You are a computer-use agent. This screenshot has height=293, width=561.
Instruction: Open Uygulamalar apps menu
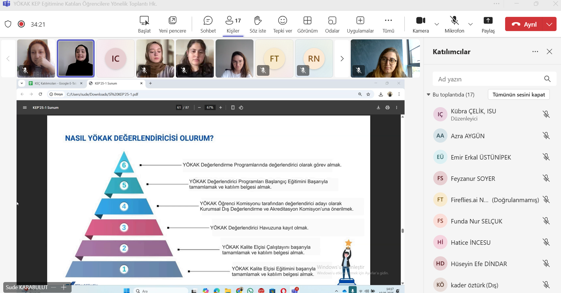[360, 24]
